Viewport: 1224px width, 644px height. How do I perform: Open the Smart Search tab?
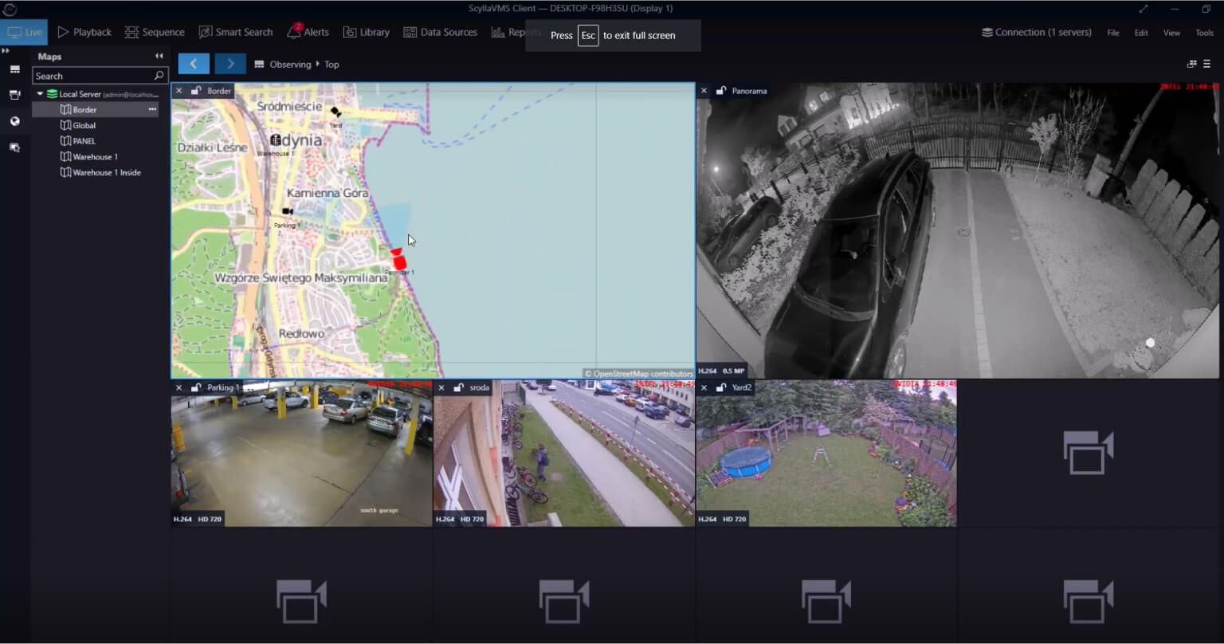click(236, 33)
